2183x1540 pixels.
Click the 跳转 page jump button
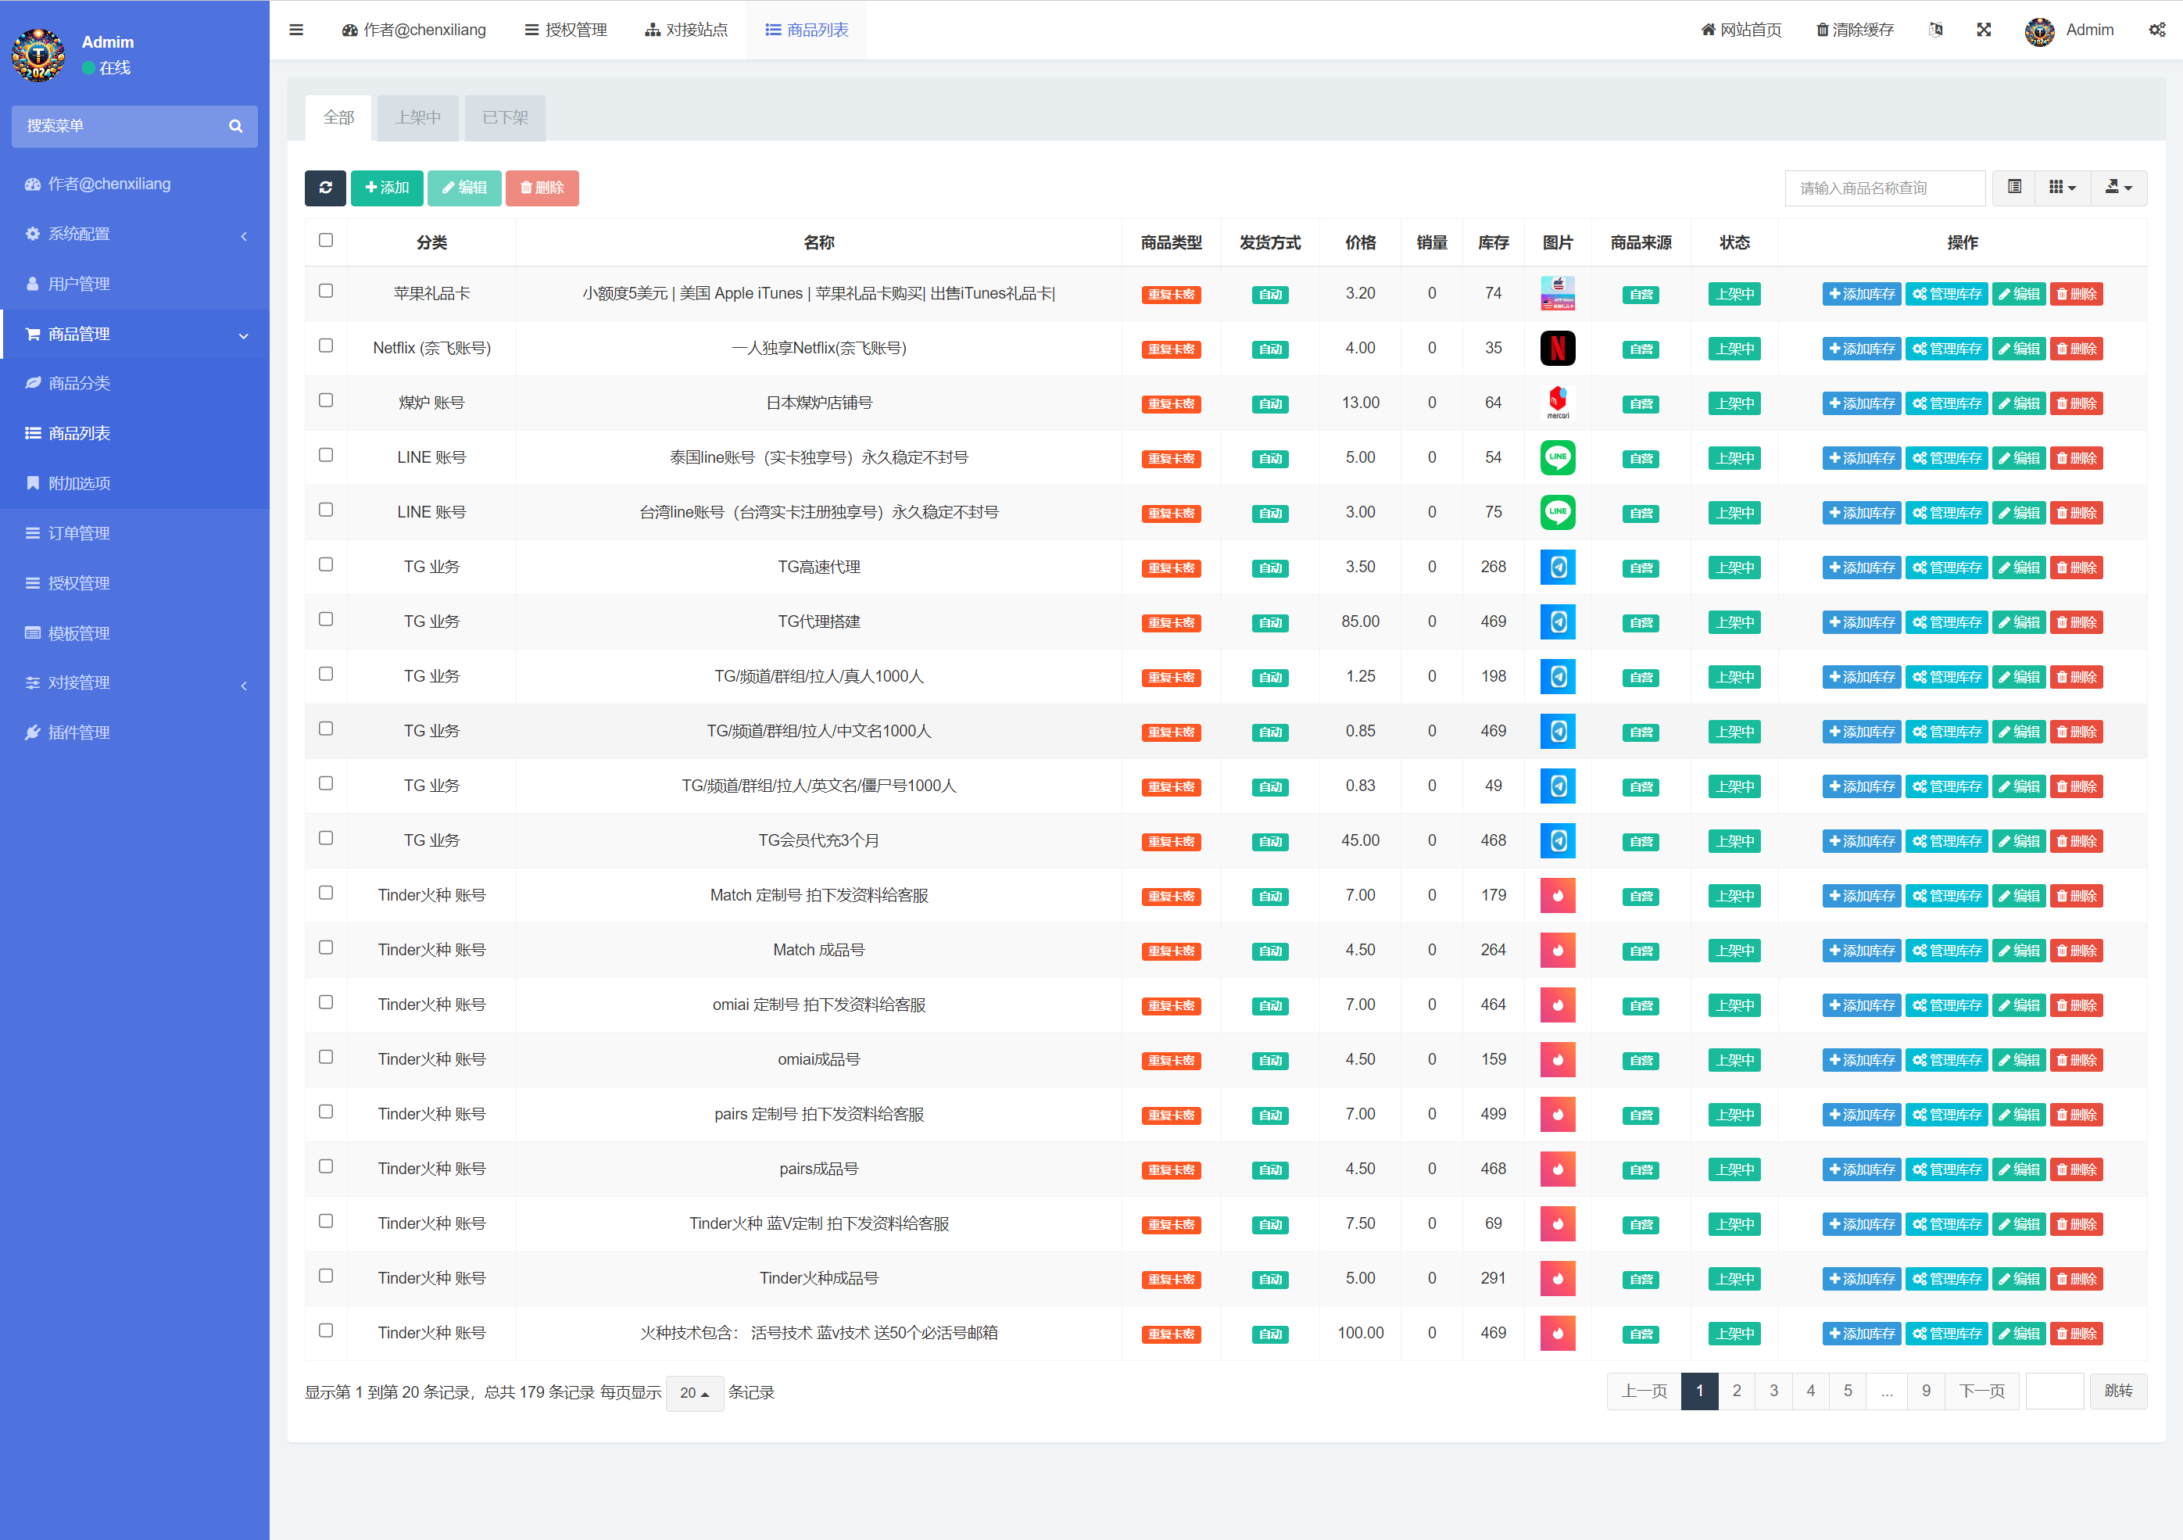[2117, 1391]
